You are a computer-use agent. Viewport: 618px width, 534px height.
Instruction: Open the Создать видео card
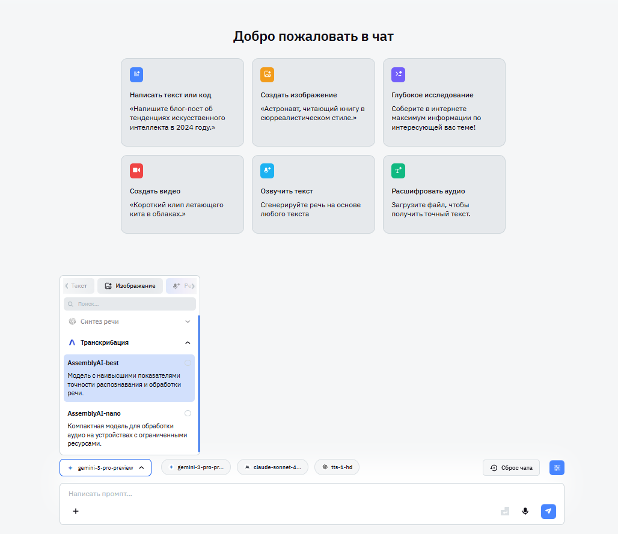point(183,194)
